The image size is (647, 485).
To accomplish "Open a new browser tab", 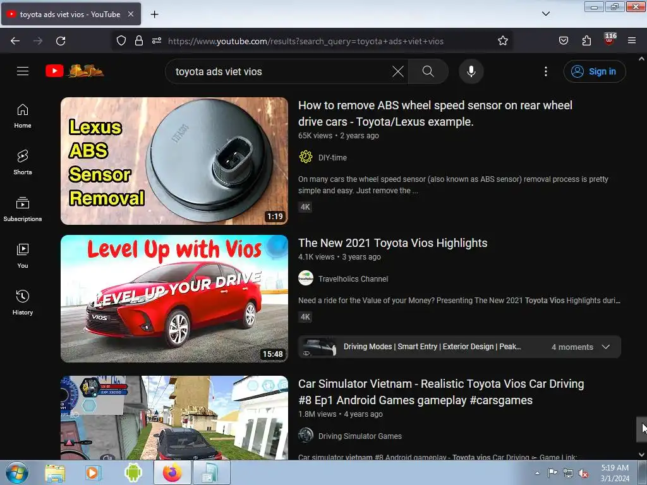I will (154, 14).
